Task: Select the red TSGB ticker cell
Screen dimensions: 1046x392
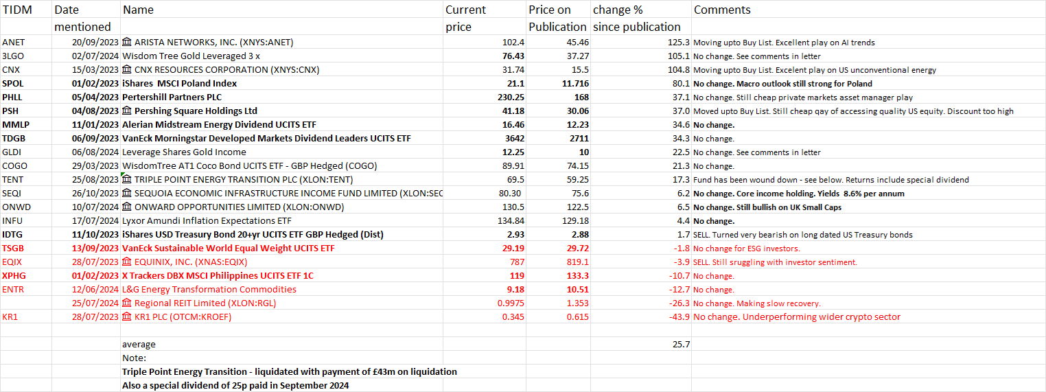Action: point(26,249)
